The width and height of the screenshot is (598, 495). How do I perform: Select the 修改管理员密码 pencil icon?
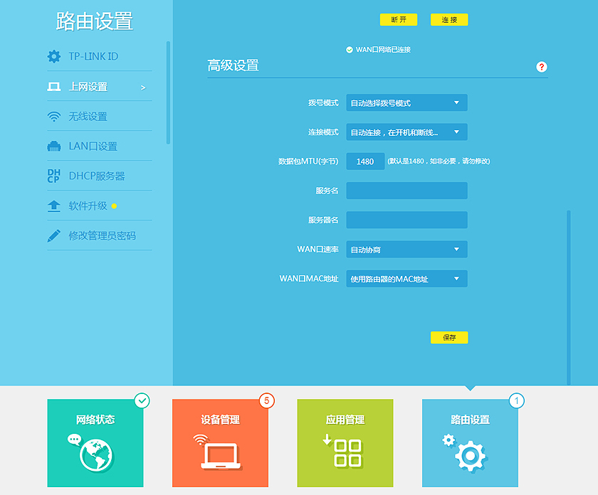tap(53, 235)
